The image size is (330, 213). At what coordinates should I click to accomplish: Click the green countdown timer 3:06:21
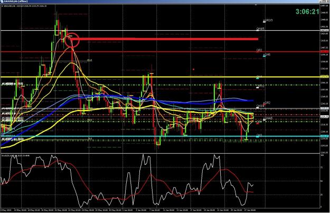click(x=307, y=12)
